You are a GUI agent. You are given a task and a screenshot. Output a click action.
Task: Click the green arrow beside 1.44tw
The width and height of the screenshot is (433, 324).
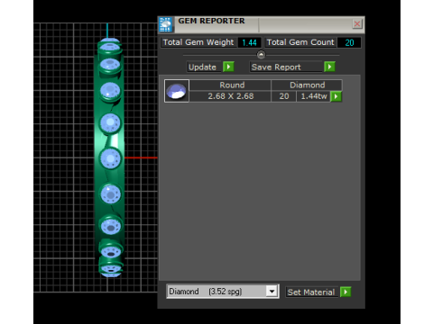point(336,96)
